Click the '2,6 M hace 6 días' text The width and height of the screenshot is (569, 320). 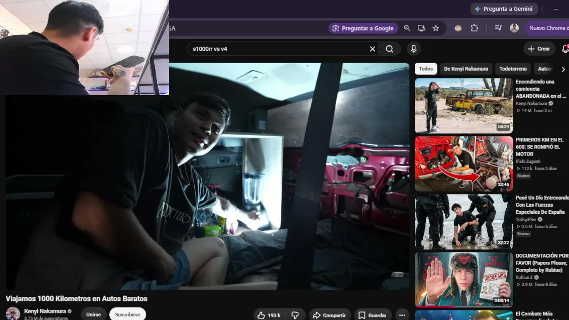pos(536,227)
